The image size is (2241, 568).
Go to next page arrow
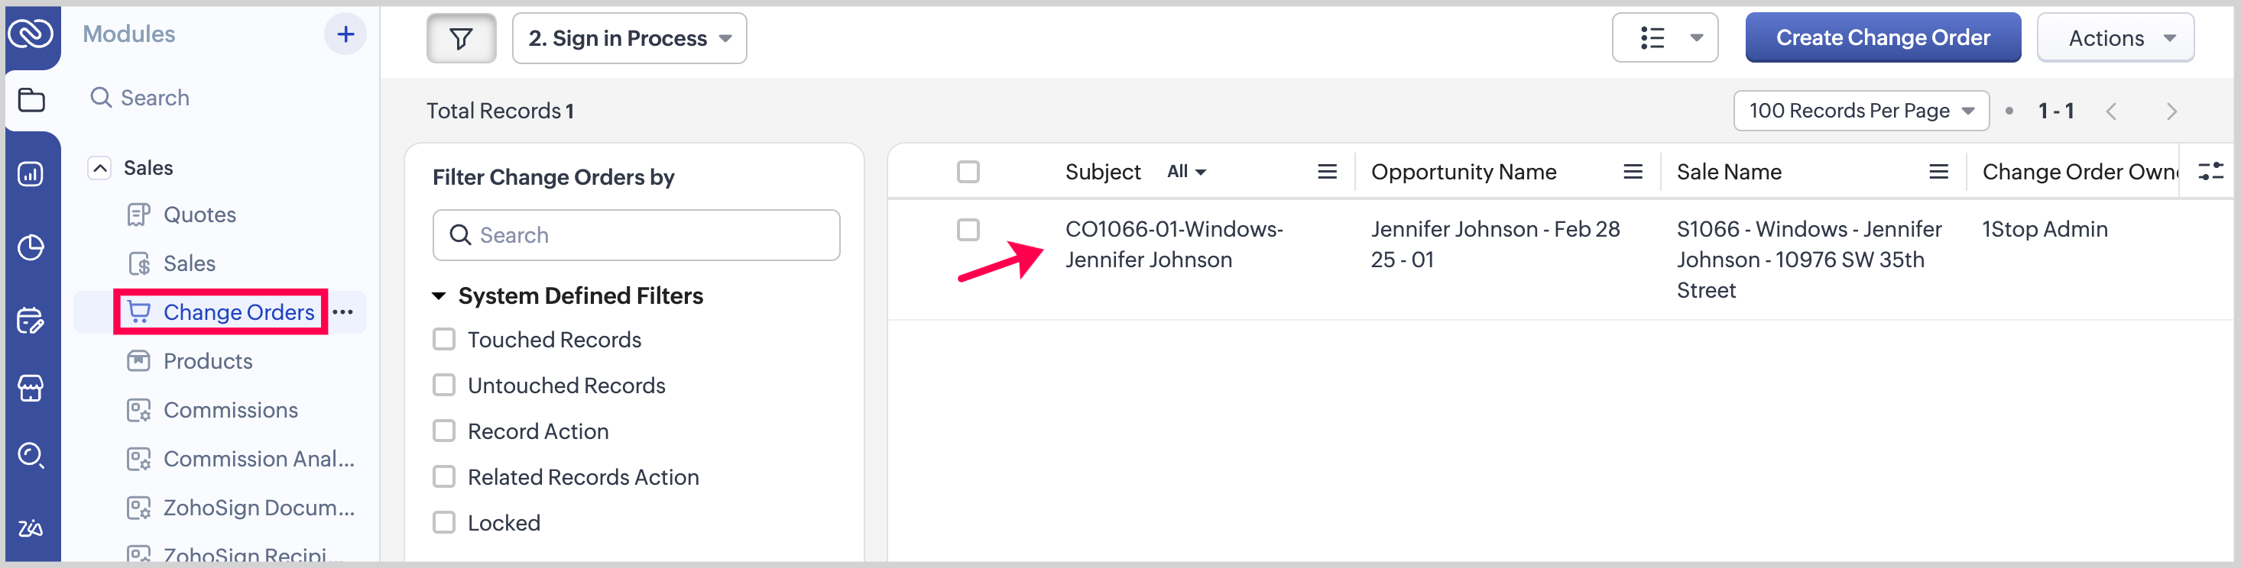point(2171,111)
